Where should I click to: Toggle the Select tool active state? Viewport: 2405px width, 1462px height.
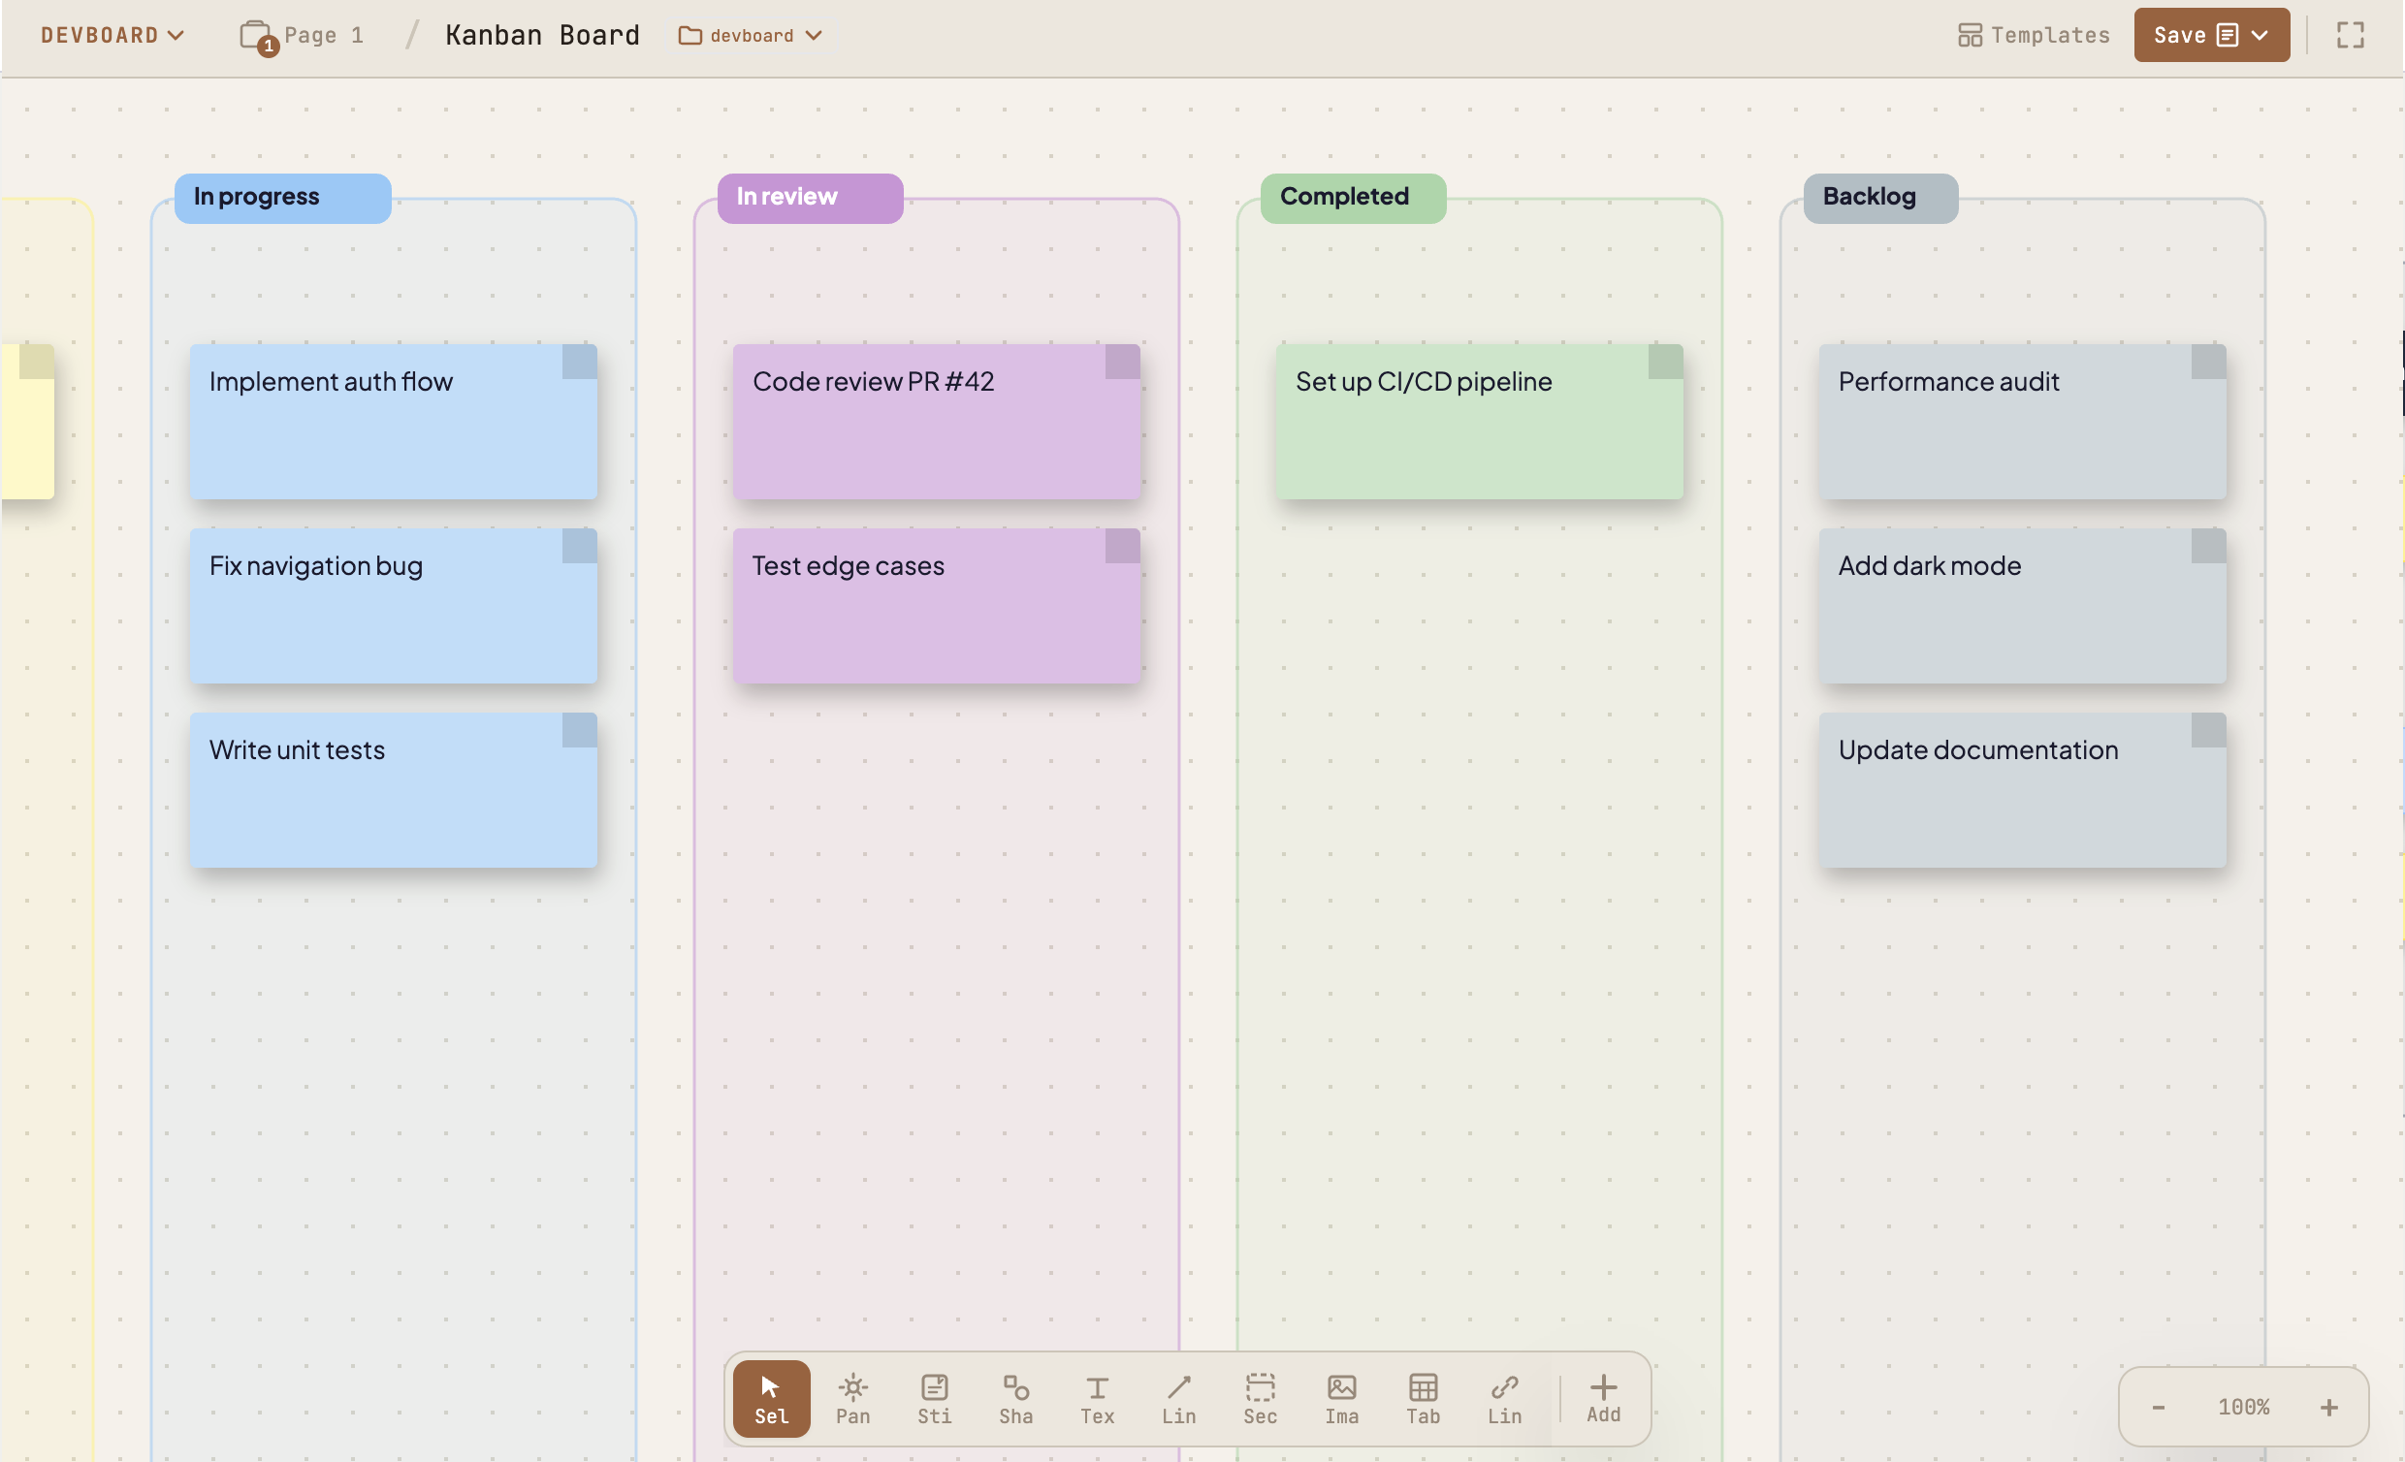click(x=770, y=1399)
